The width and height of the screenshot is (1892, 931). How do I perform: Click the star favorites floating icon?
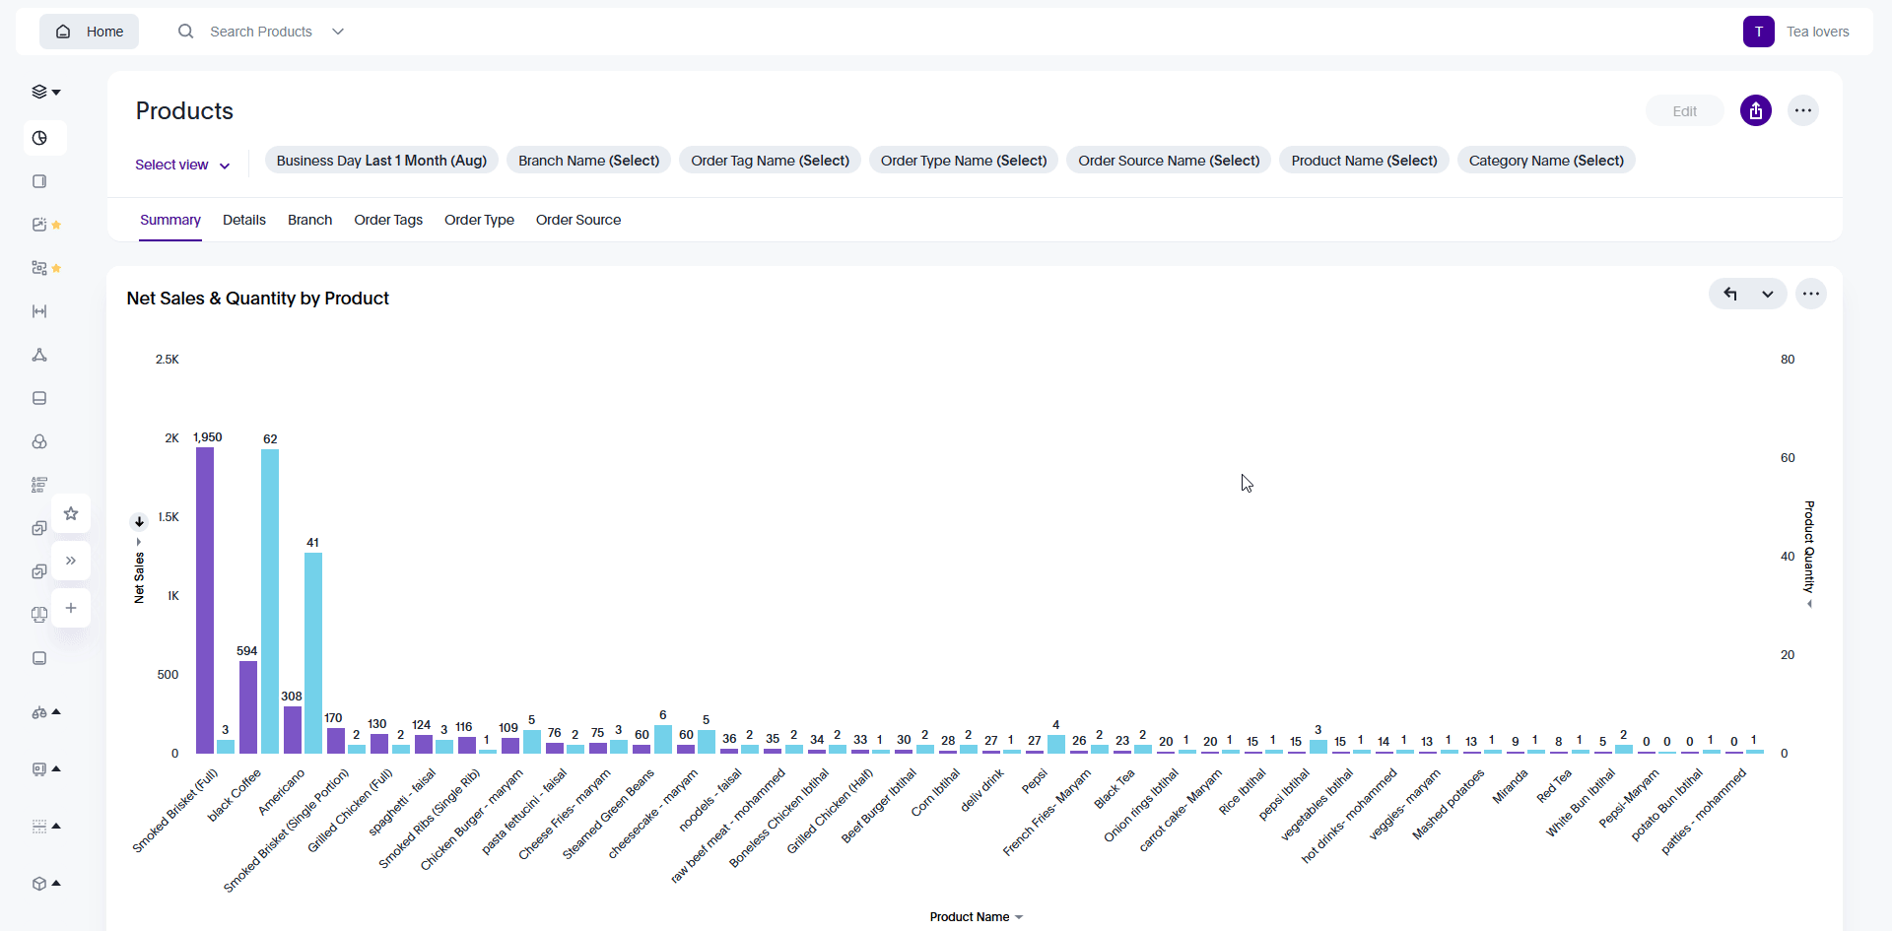[71, 513]
